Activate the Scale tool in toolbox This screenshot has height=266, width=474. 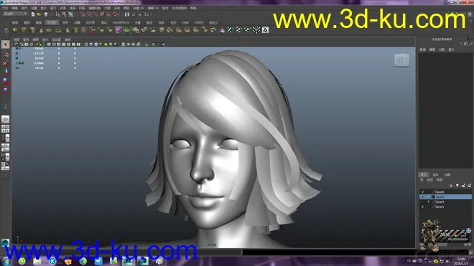tap(6, 90)
